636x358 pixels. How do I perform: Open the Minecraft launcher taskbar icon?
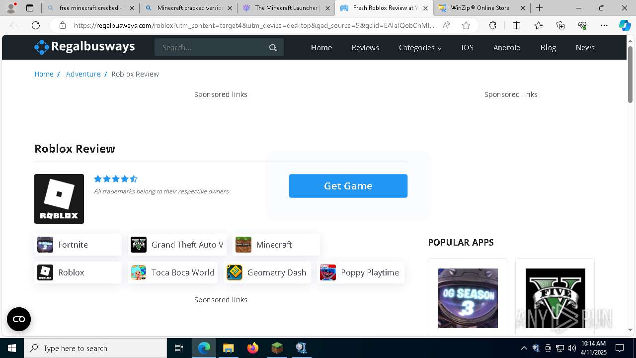277,348
